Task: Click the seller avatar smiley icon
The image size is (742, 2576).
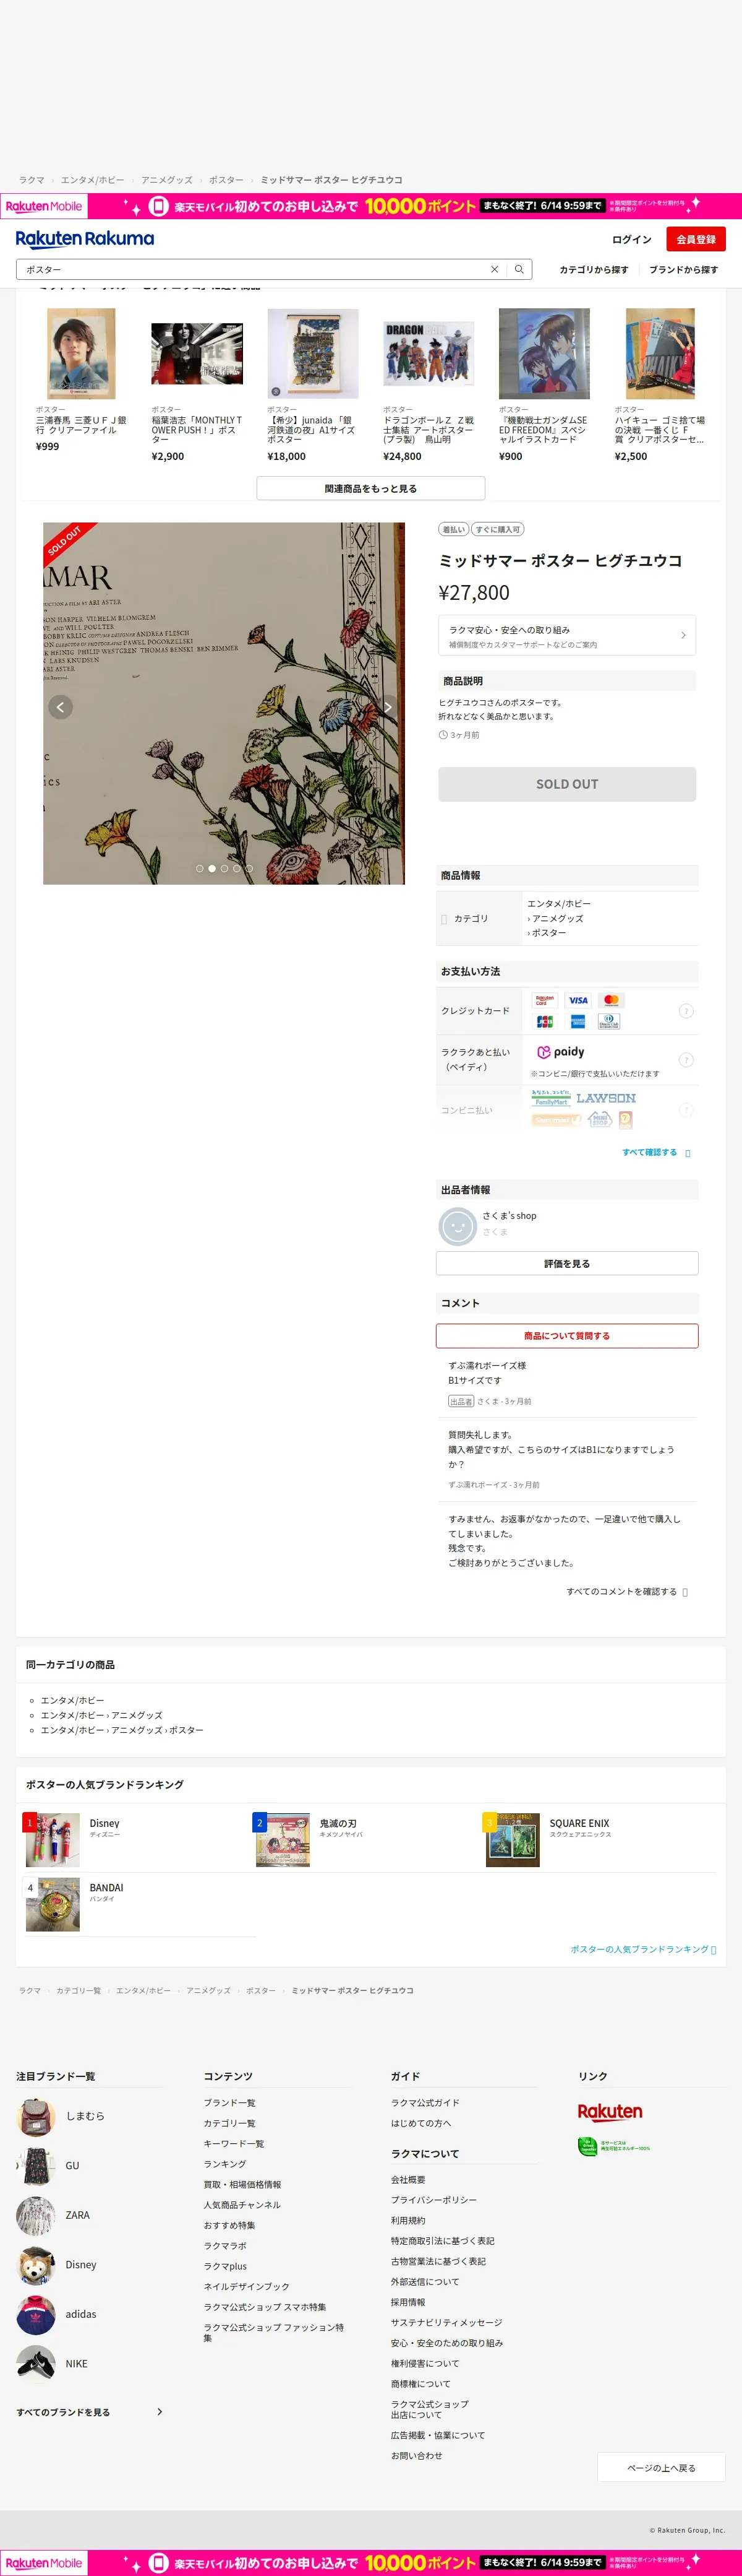Action: [458, 1226]
